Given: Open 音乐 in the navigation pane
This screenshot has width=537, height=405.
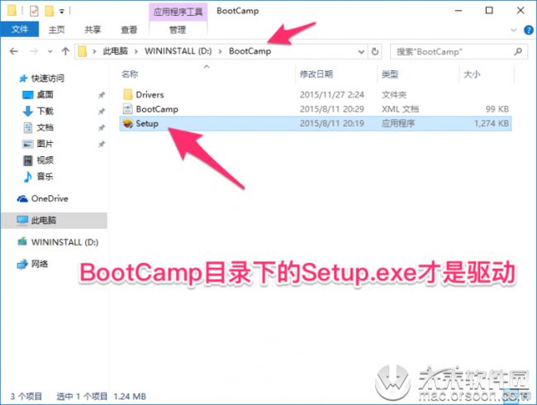Looking at the screenshot, I should [x=45, y=176].
